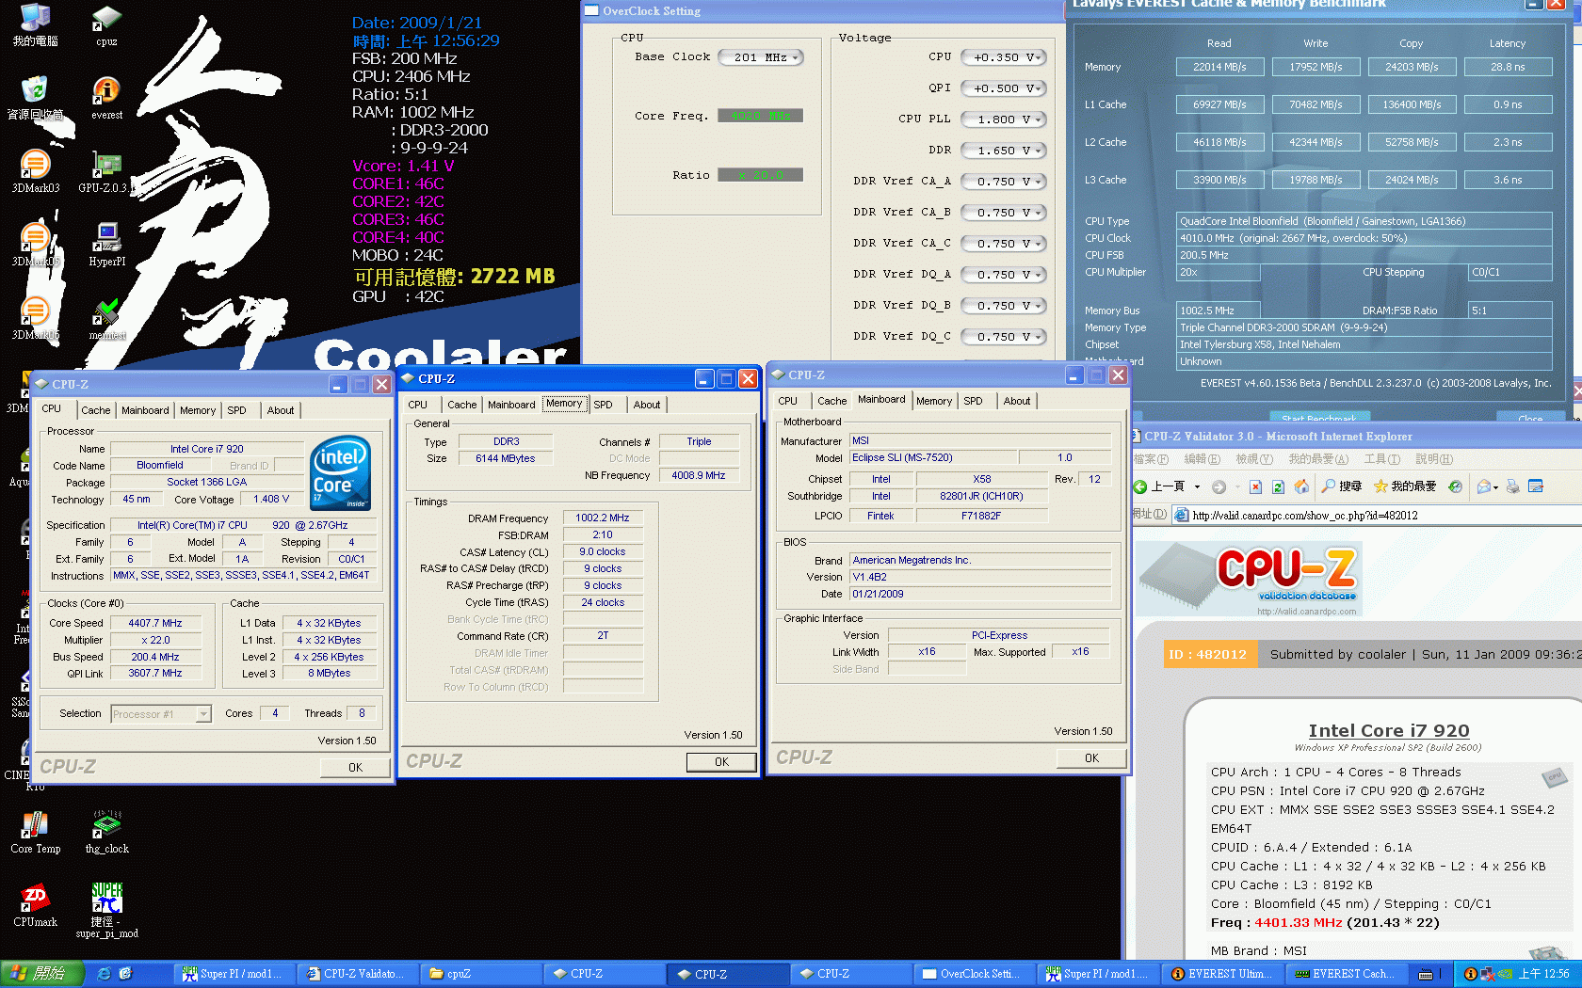
Task: Click the Internet Explorer Print icon
Action: 1512,486
